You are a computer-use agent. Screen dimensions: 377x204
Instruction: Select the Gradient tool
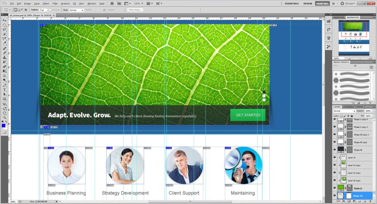[5, 71]
